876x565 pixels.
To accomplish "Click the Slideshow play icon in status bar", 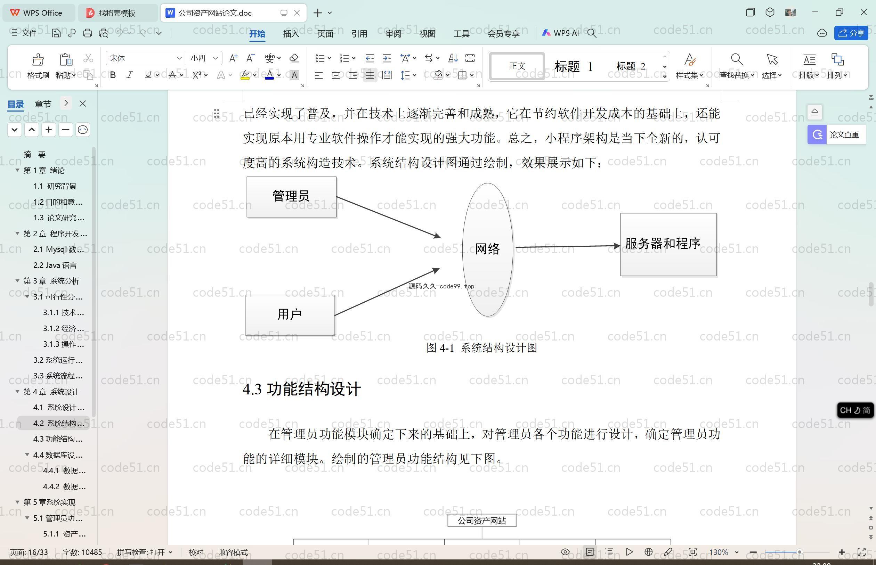I will tap(630, 552).
